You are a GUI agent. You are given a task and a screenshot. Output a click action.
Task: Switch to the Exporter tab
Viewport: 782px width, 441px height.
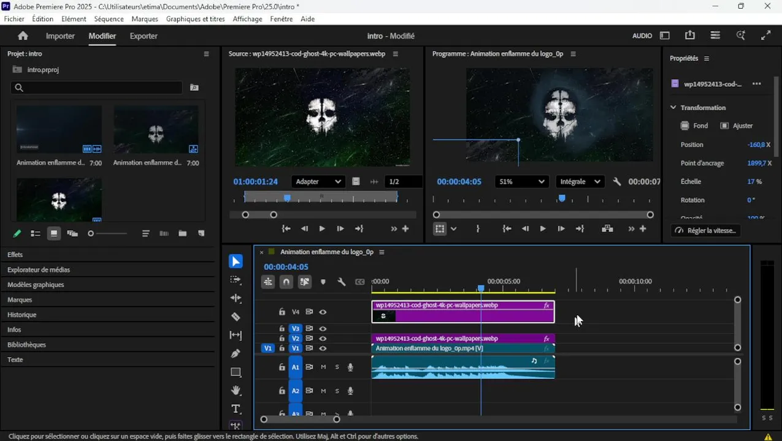(x=144, y=36)
